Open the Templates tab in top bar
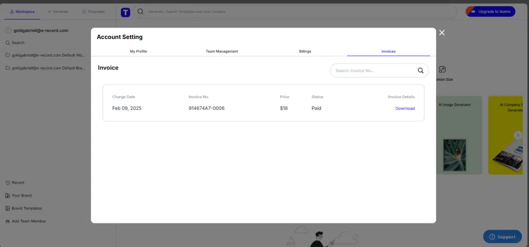The height and width of the screenshot is (247, 529). click(x=93, y=12)
